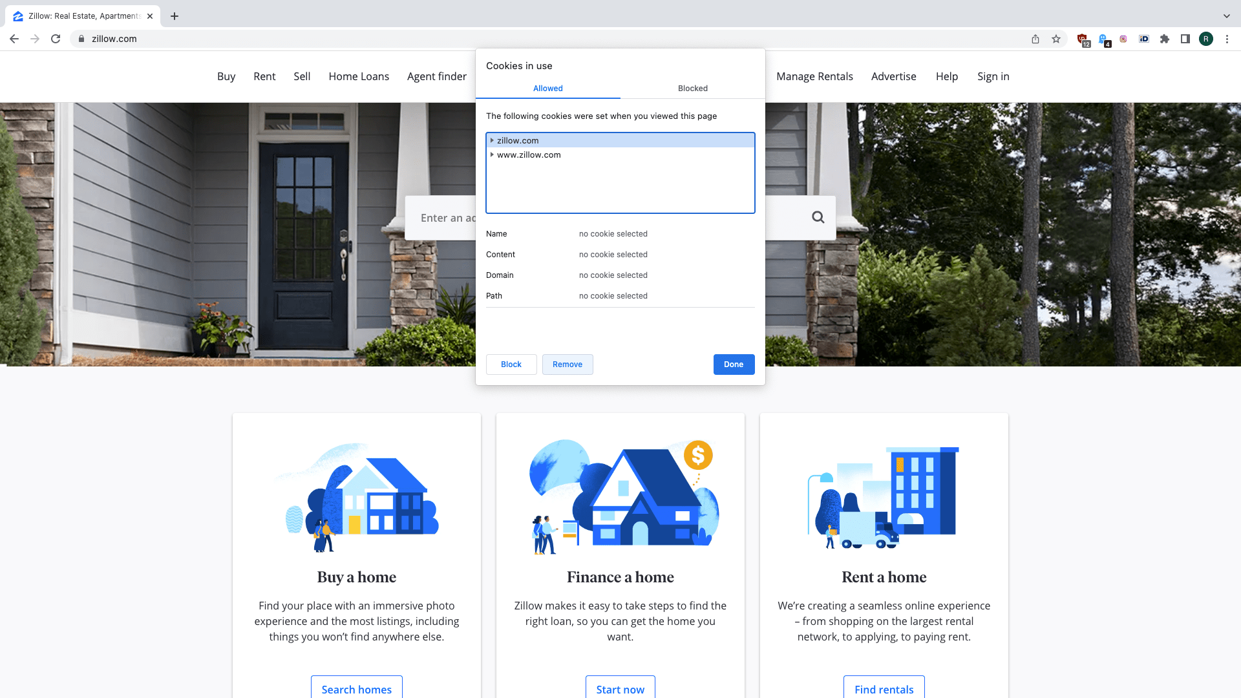Switch to the Allowed cookies tab
1241x698 pixels.
tap(547, 89)
